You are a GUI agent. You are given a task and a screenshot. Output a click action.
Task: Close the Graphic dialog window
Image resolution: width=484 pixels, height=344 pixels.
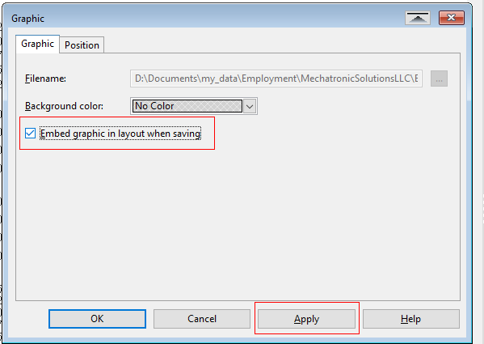coord(452,18)
